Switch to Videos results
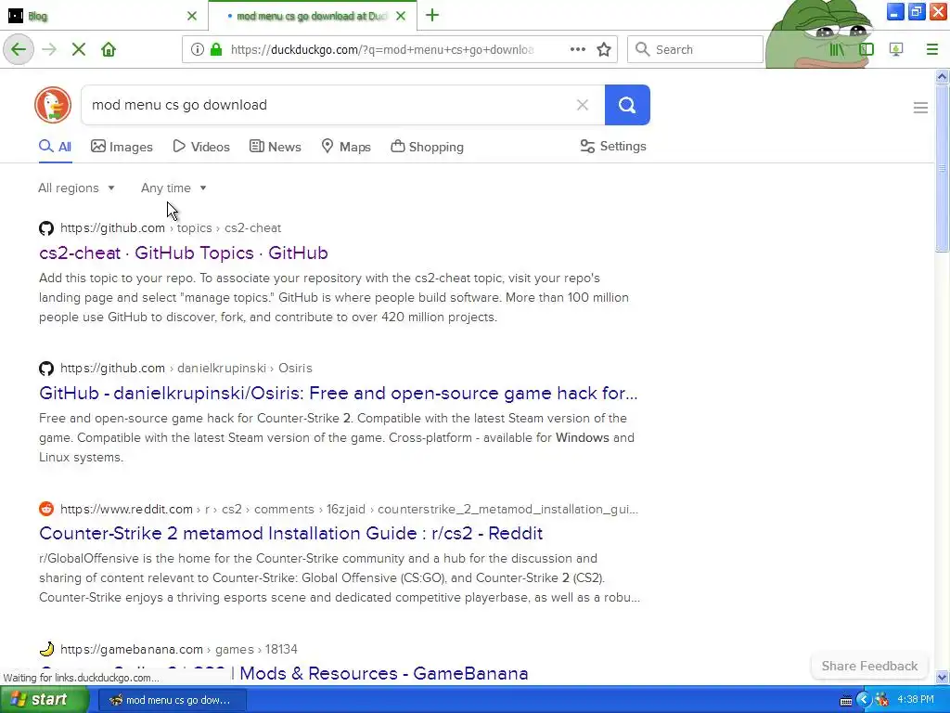 click(x=201, y=147)
